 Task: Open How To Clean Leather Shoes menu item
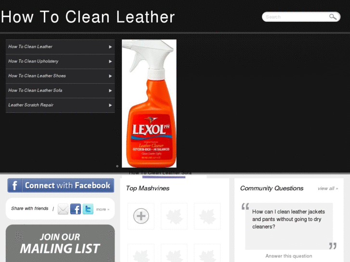[60, 76]
